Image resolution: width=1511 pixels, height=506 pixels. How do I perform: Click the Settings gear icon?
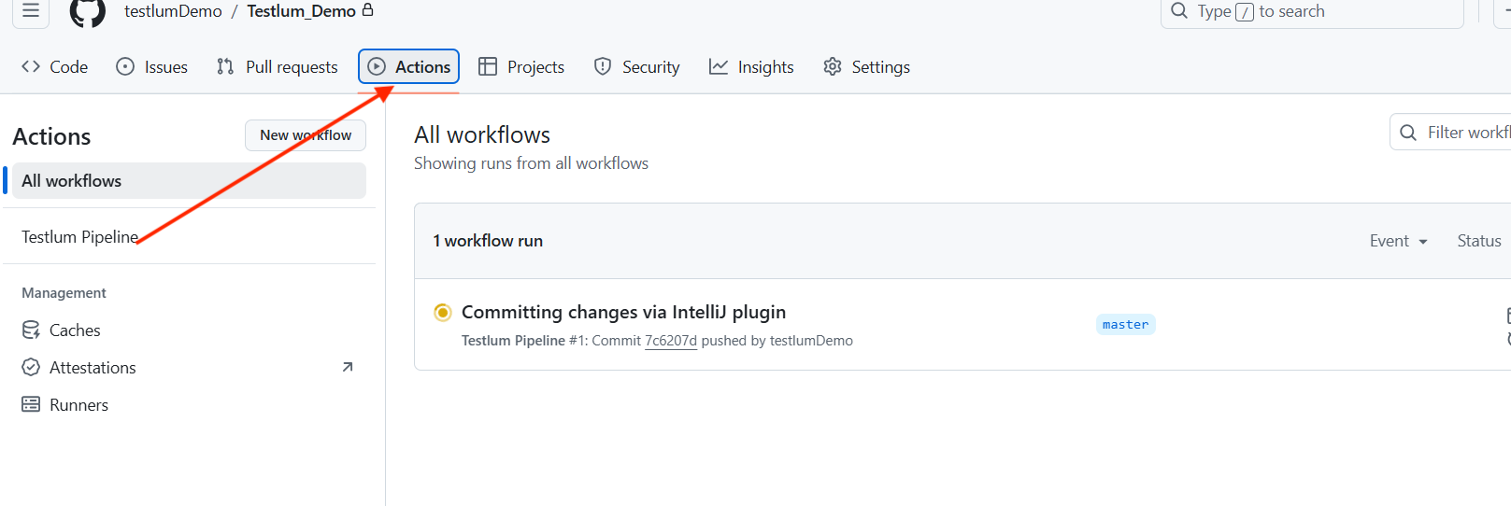coord(833,66)
